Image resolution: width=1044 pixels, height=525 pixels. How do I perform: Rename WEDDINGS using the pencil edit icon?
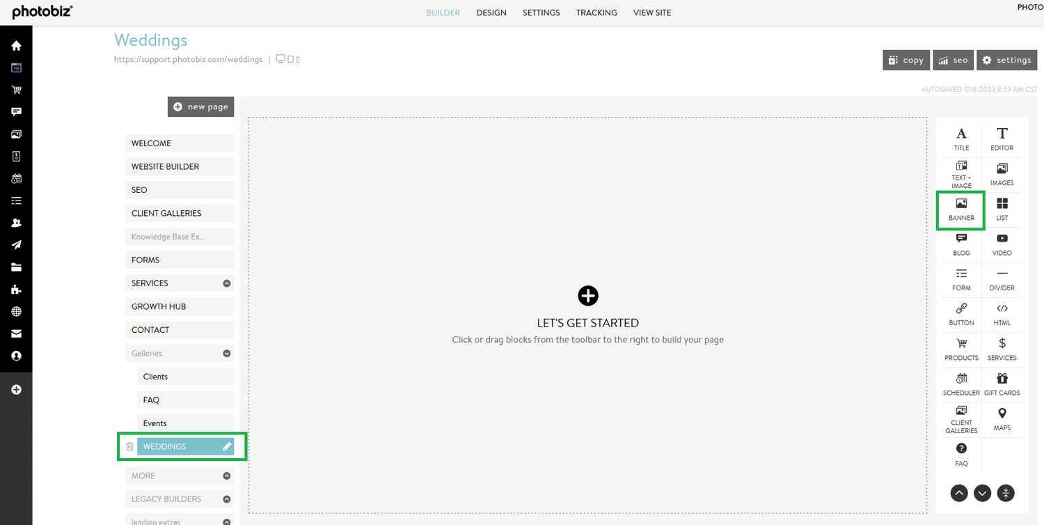click(x=227, y=446)
